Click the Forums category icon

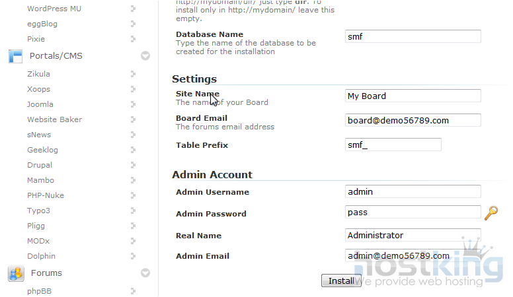tap(15, 273)
